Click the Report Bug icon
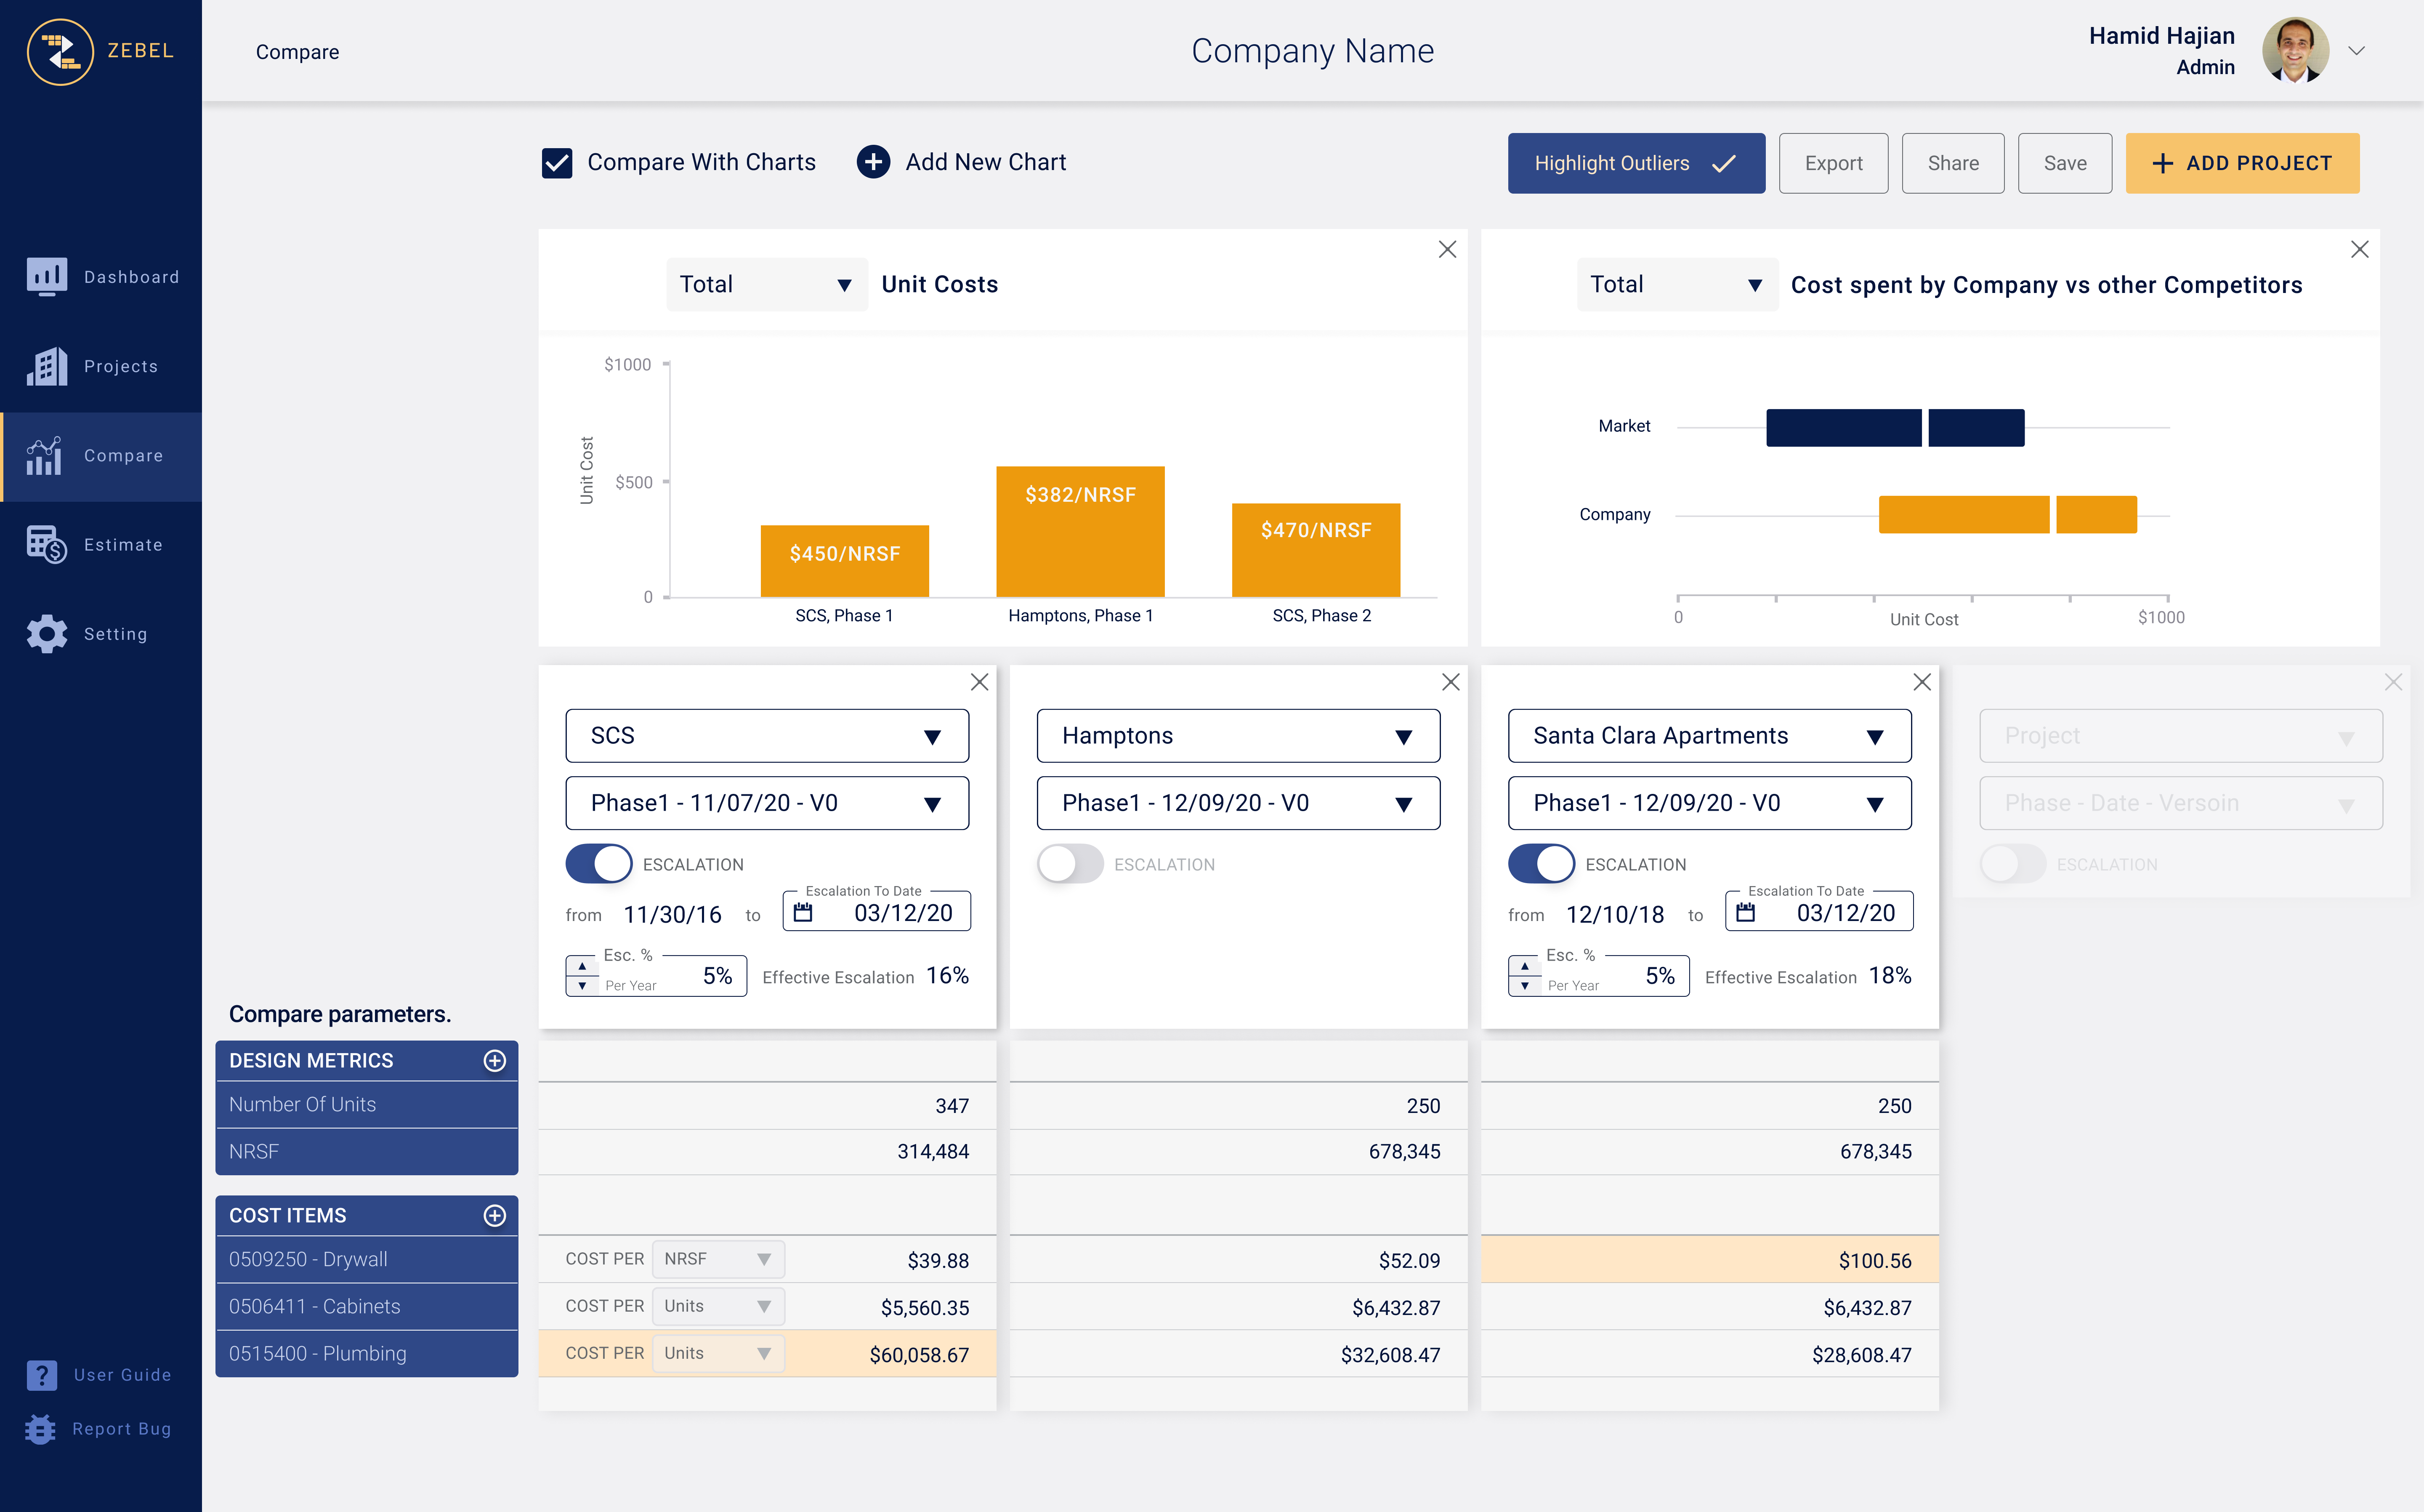Screen dimensions: 2424x1512 coord(40,1429)
